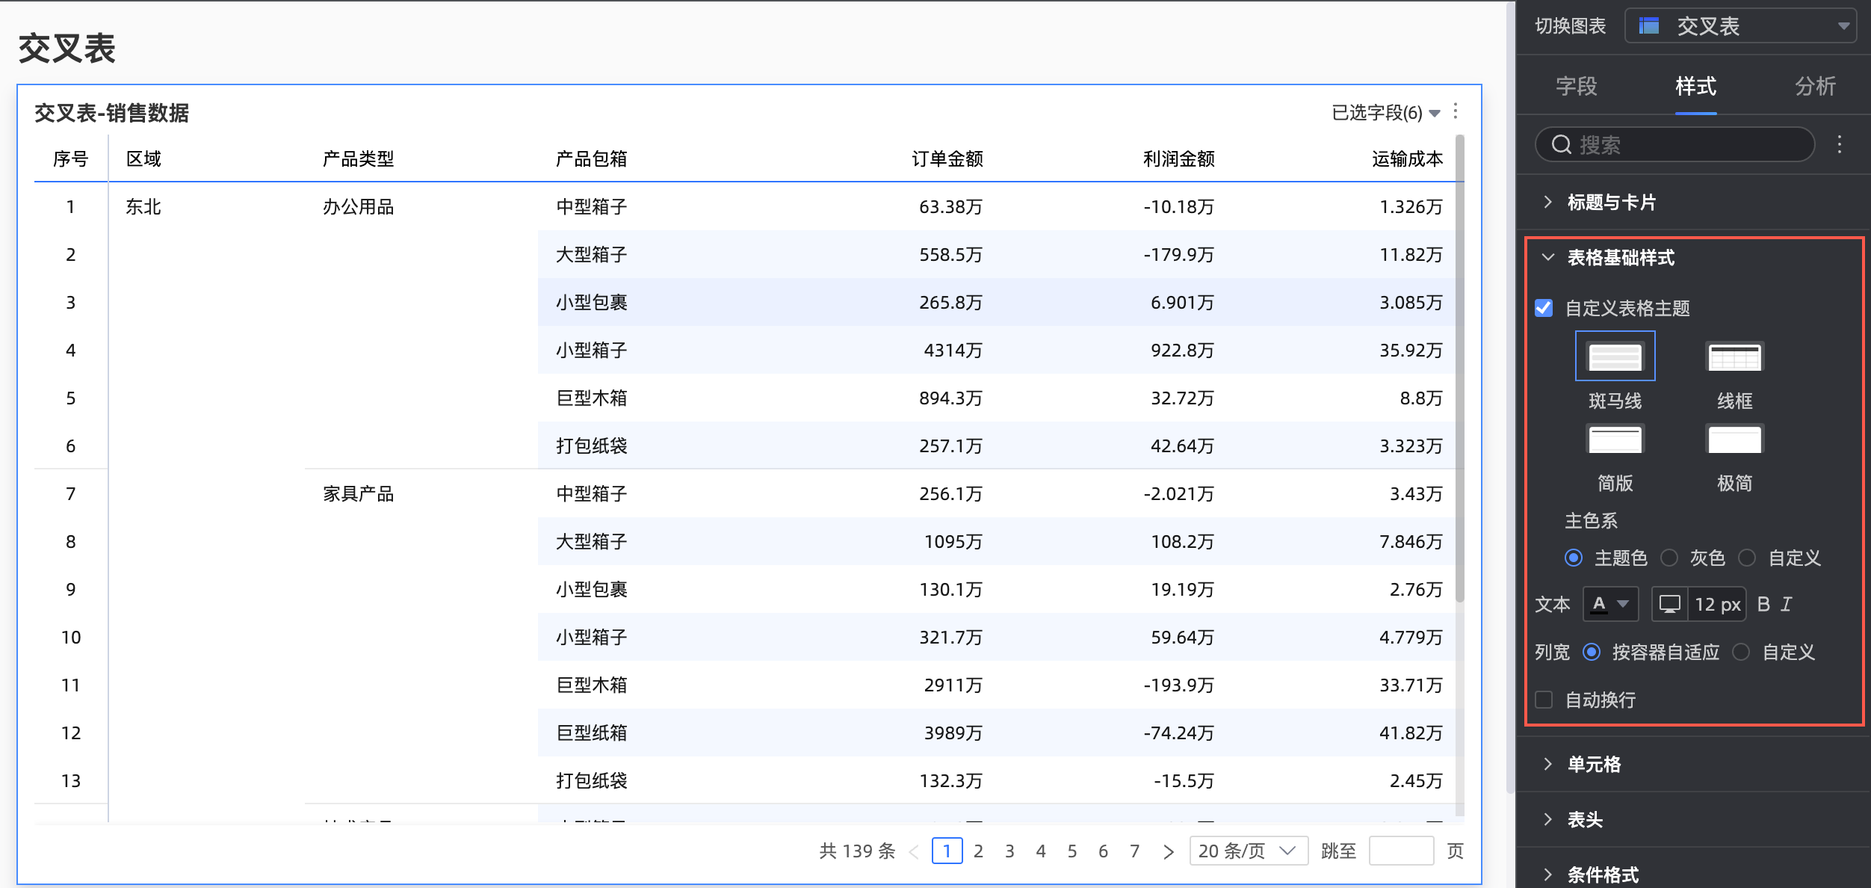Click the bold B text icon

(1763, 604)
